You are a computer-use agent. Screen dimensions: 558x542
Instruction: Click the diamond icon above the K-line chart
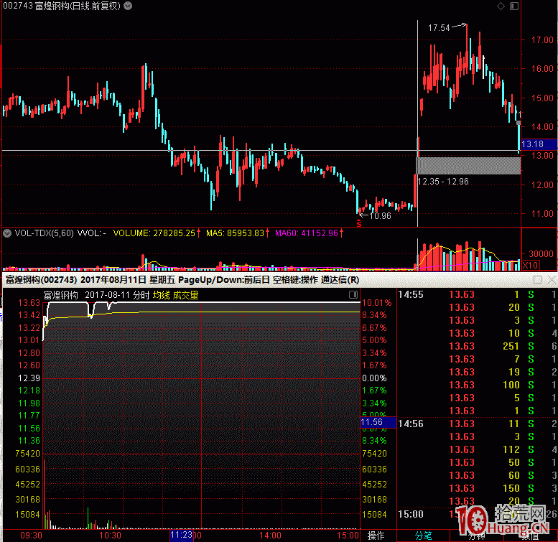pyautogui.click(x=501, y=6)
